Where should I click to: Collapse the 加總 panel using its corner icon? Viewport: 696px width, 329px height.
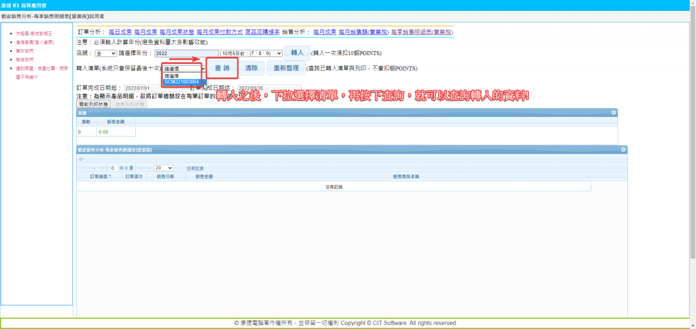coord(614,112)
